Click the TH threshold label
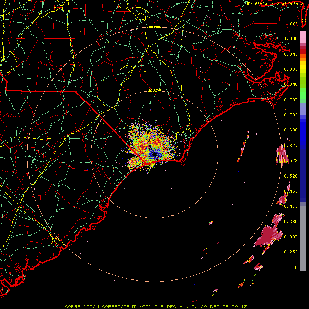The image size is (309, 309). (295, 267)
